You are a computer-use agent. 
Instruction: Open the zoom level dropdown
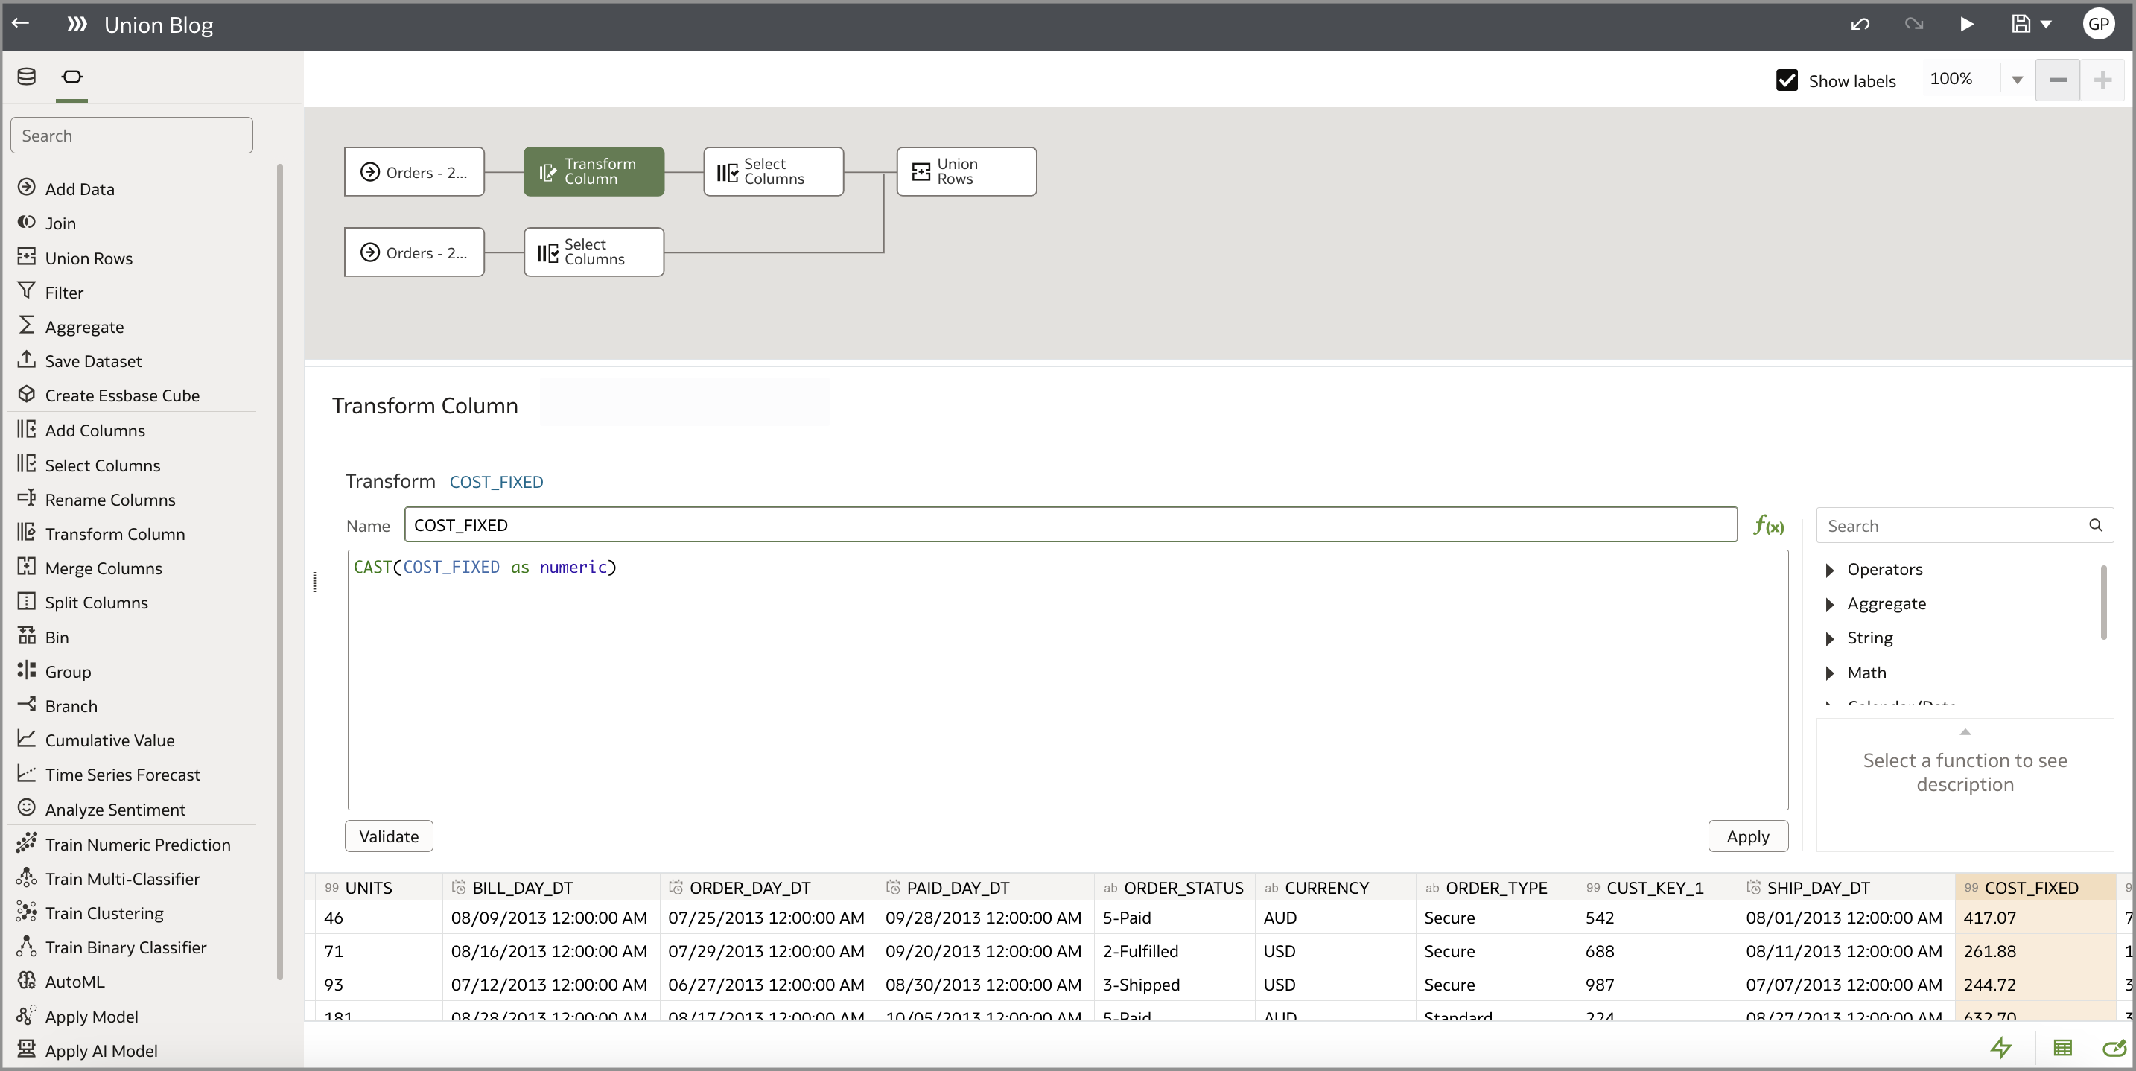click(x=2018, y=80)
